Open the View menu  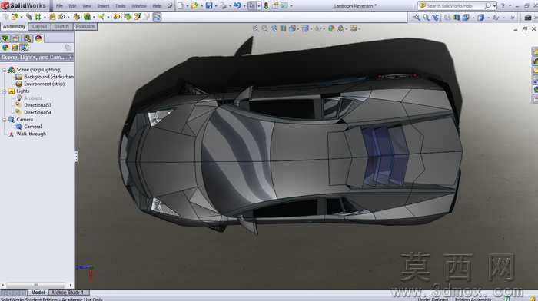(87, 6)
